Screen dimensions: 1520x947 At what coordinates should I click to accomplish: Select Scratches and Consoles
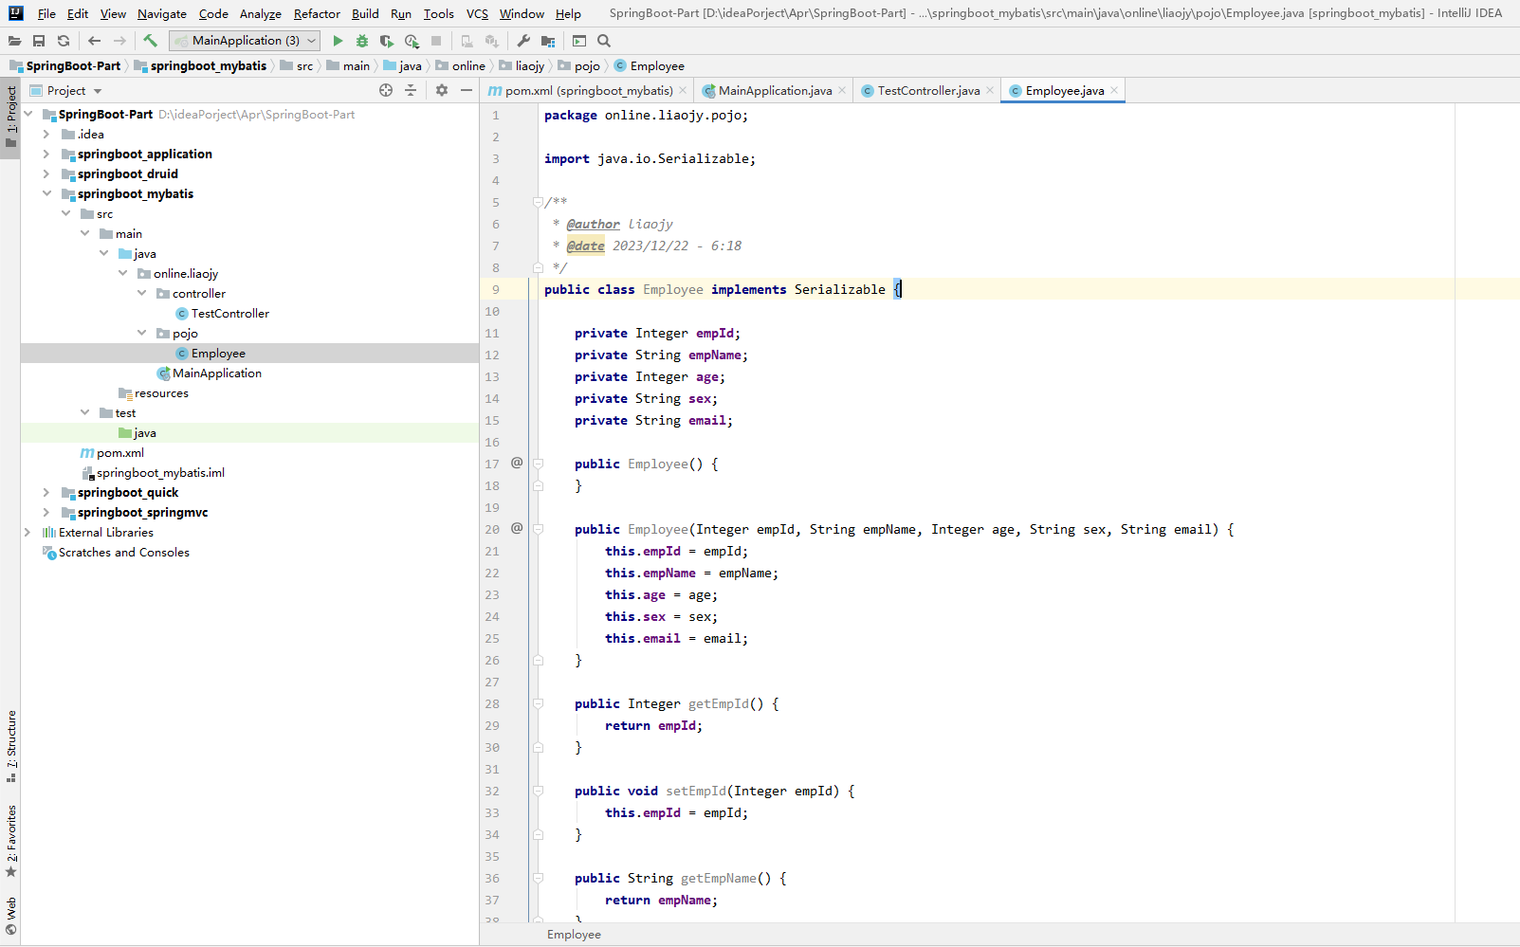tap(124, 552)
